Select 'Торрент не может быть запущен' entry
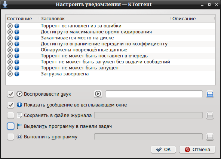The width and height of the screenshot is (221, 159). (111, 68)
